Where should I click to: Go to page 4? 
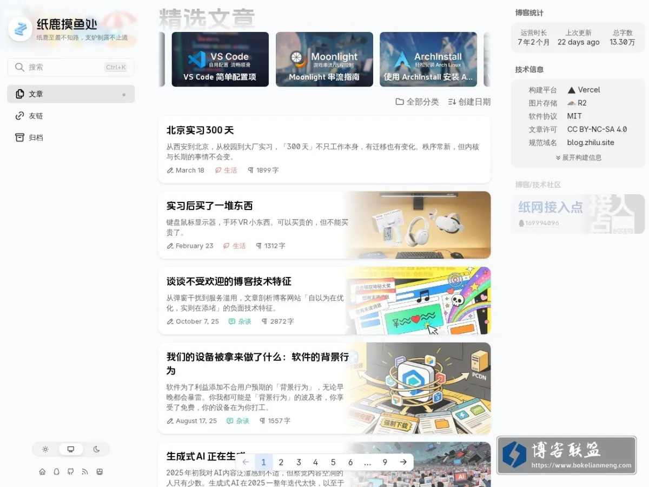coord(315,462)
